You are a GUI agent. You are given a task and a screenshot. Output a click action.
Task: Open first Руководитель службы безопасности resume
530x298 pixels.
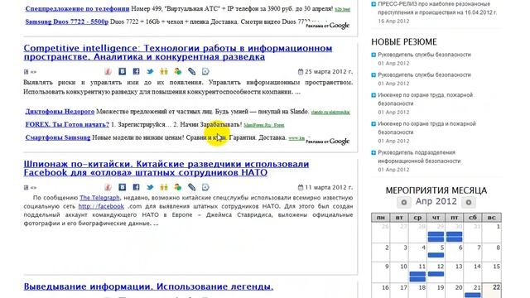(424, 55)
